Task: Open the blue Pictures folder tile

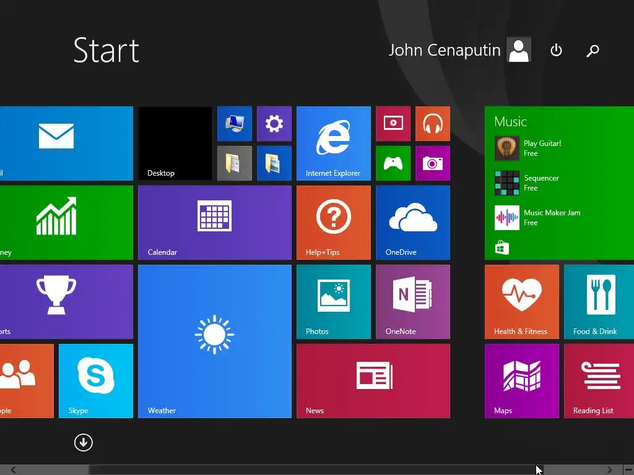Action: [274, 163]
